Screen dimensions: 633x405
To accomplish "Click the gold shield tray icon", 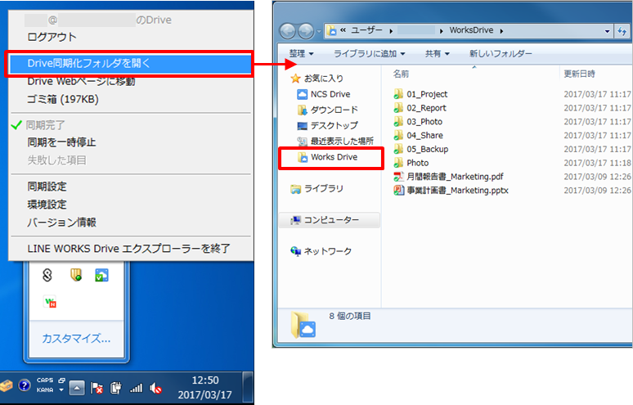I will (x=76, y=276).
